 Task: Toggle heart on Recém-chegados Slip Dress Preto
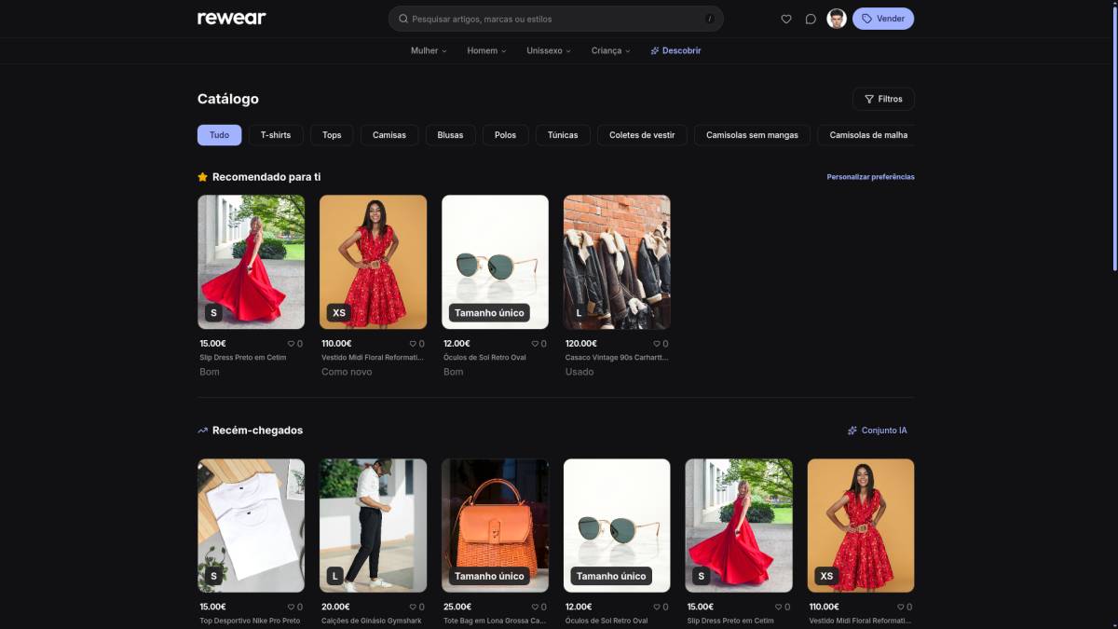tap(778, 607)
